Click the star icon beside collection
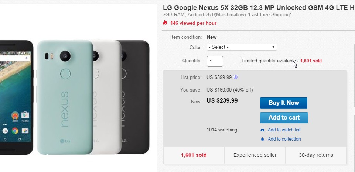 [x=262, y=139]
